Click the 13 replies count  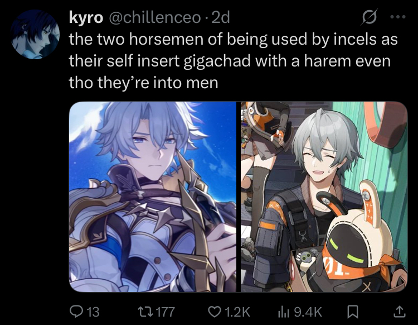point(93,312)
